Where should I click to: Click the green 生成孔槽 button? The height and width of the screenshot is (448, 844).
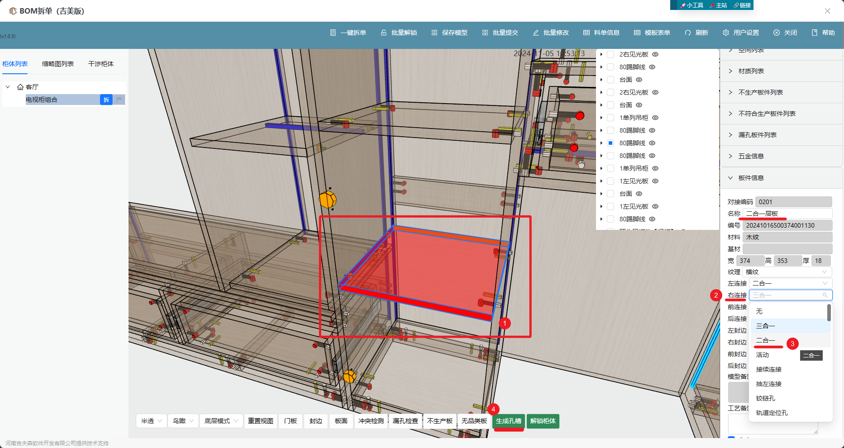click(509, 421)
